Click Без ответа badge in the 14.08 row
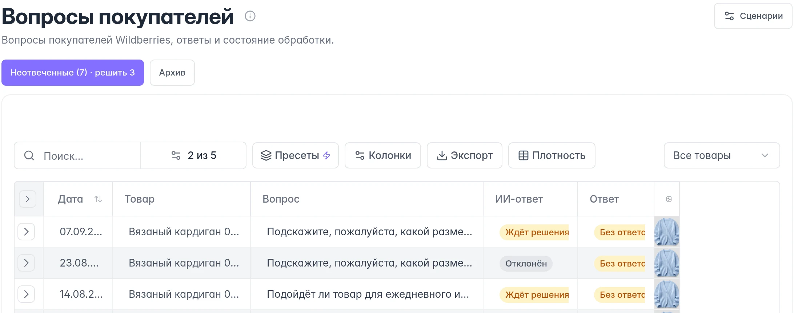Viewport: 794px width, 313px height. [x=620, y=295]
